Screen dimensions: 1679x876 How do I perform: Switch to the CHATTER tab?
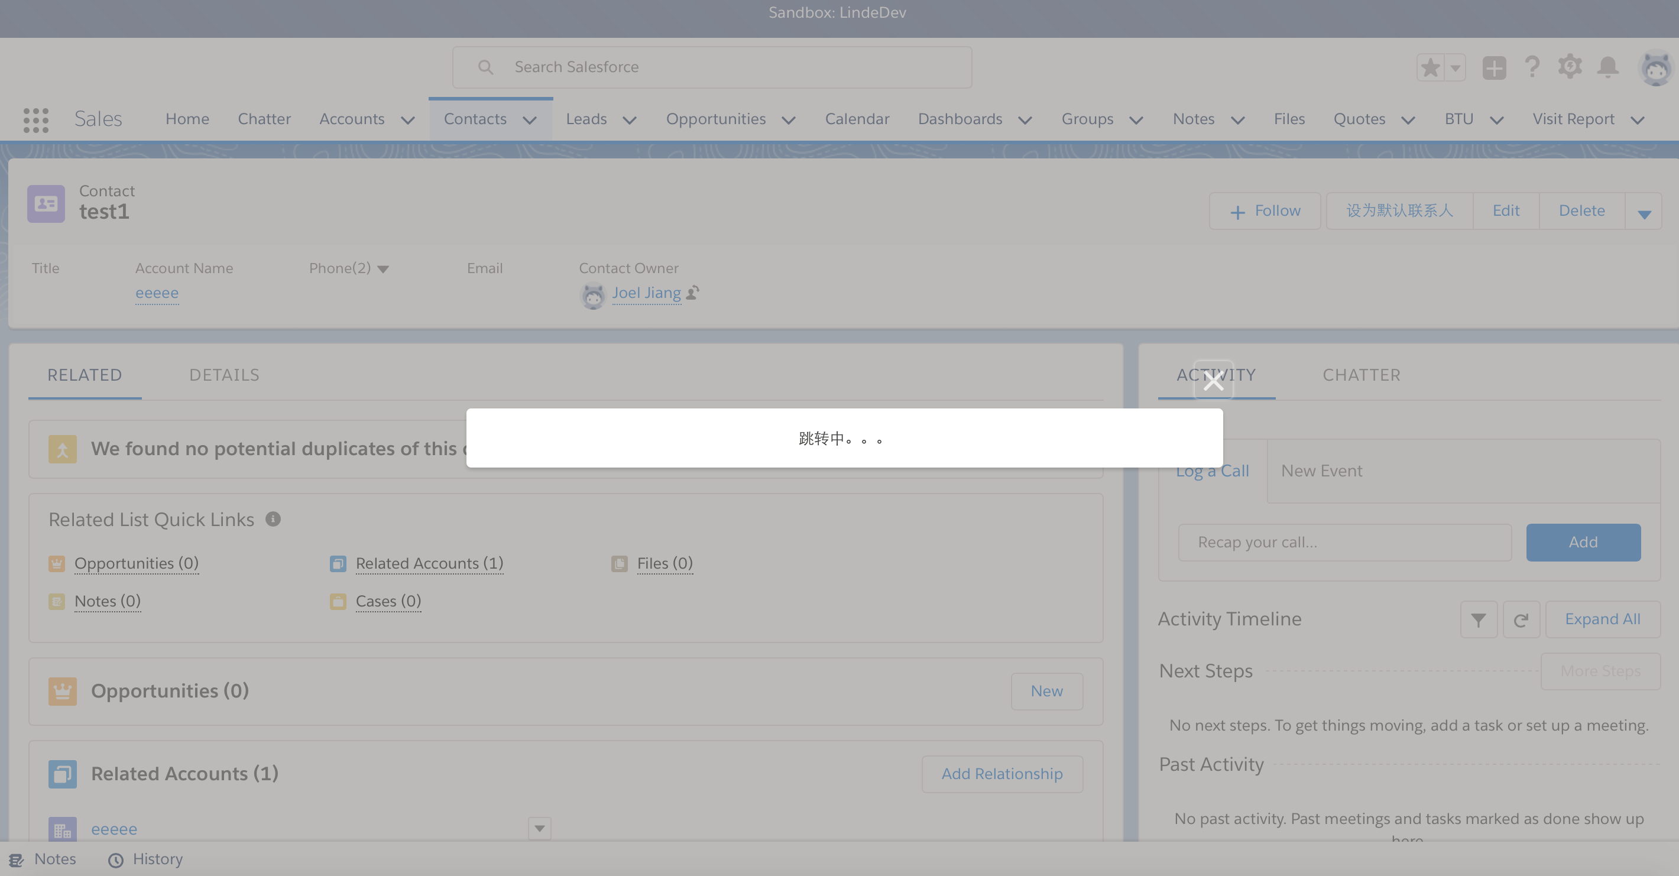click(1362, 375)
